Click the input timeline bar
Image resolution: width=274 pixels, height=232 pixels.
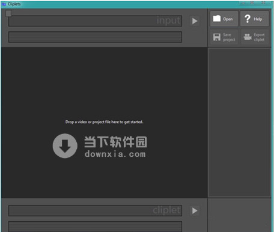tap(95, 21)
